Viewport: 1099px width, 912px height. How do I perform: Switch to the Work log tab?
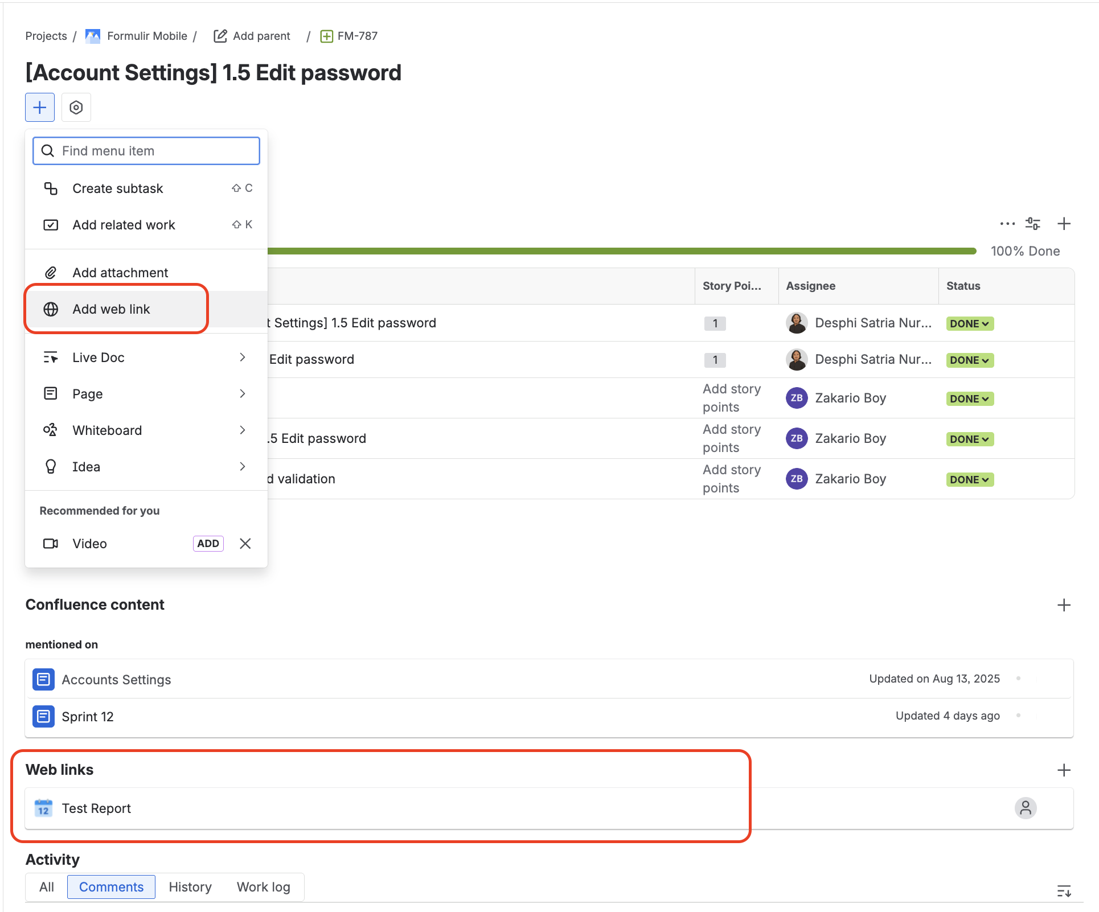tap(263, 887)
